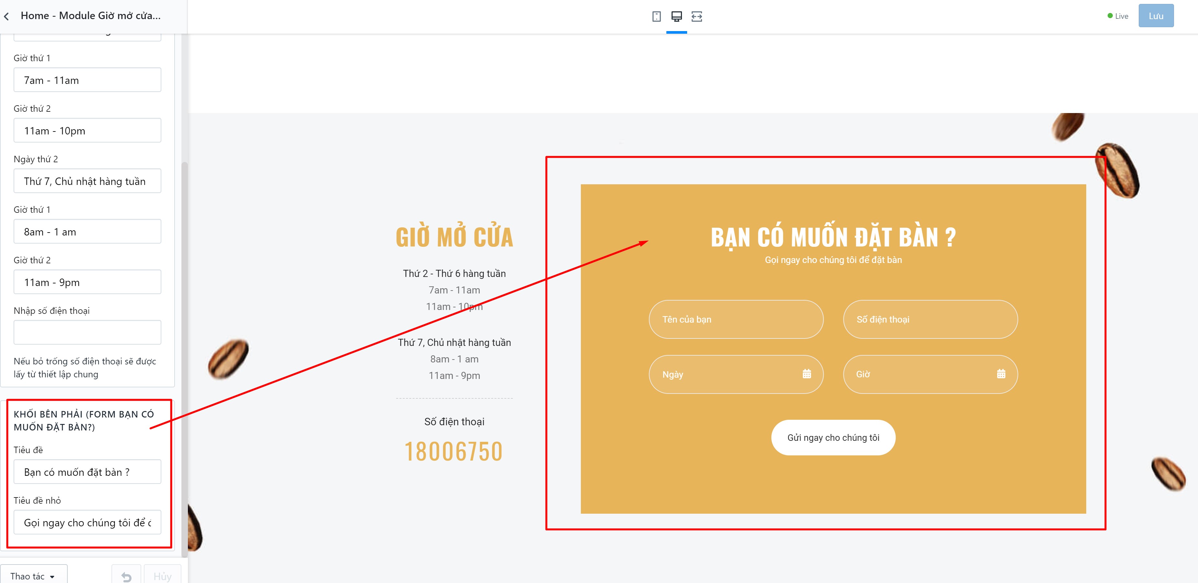Open calendar icon in Ngày field
Viewport: 1198px width, 583px height.
[806, 374]
